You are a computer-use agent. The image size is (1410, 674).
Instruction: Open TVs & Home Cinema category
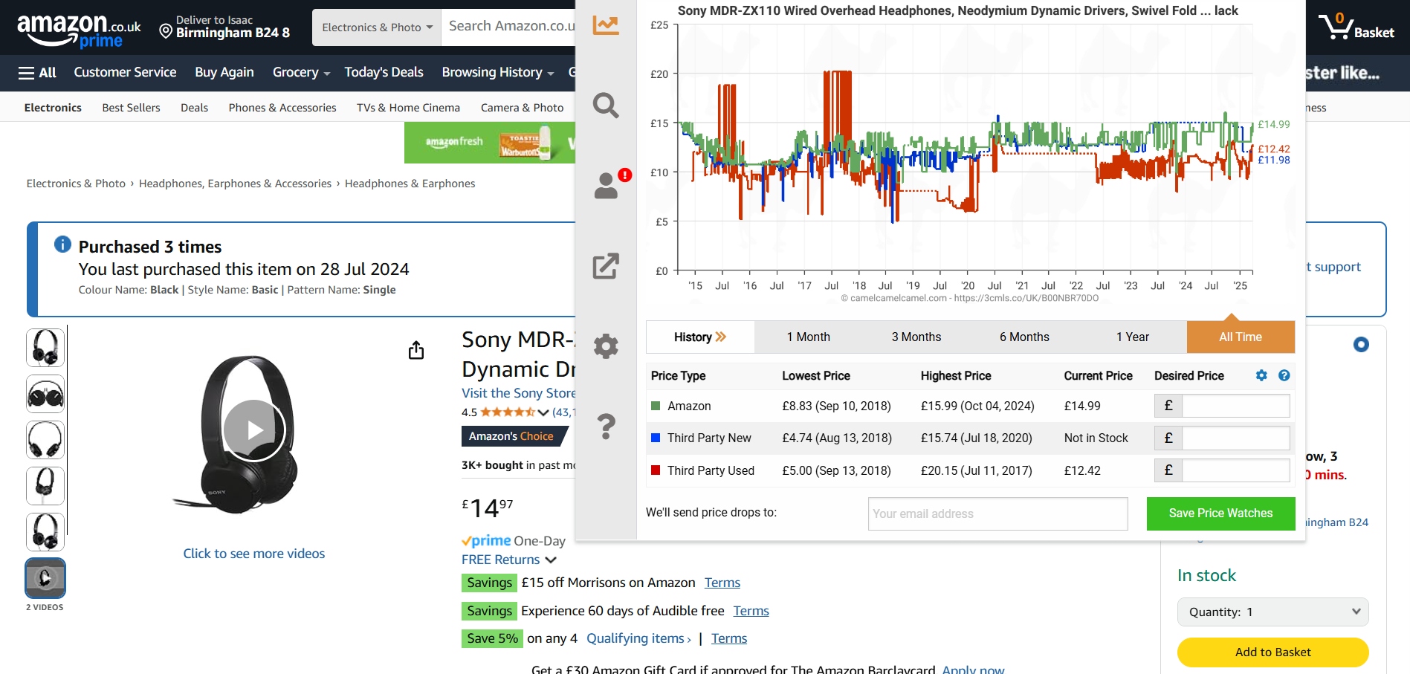pyautogui.click(x=408, y=108)
